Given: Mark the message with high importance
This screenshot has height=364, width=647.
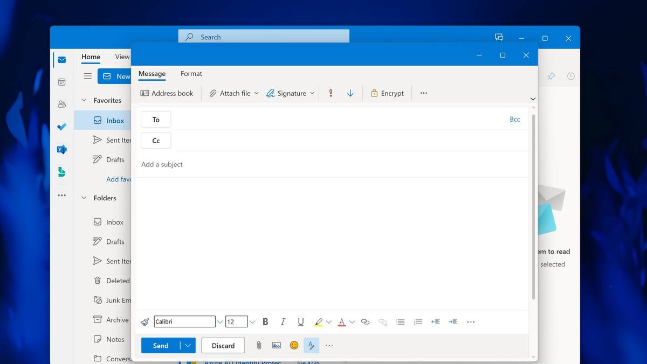Looking at the screenshot, I should (330, 93).
